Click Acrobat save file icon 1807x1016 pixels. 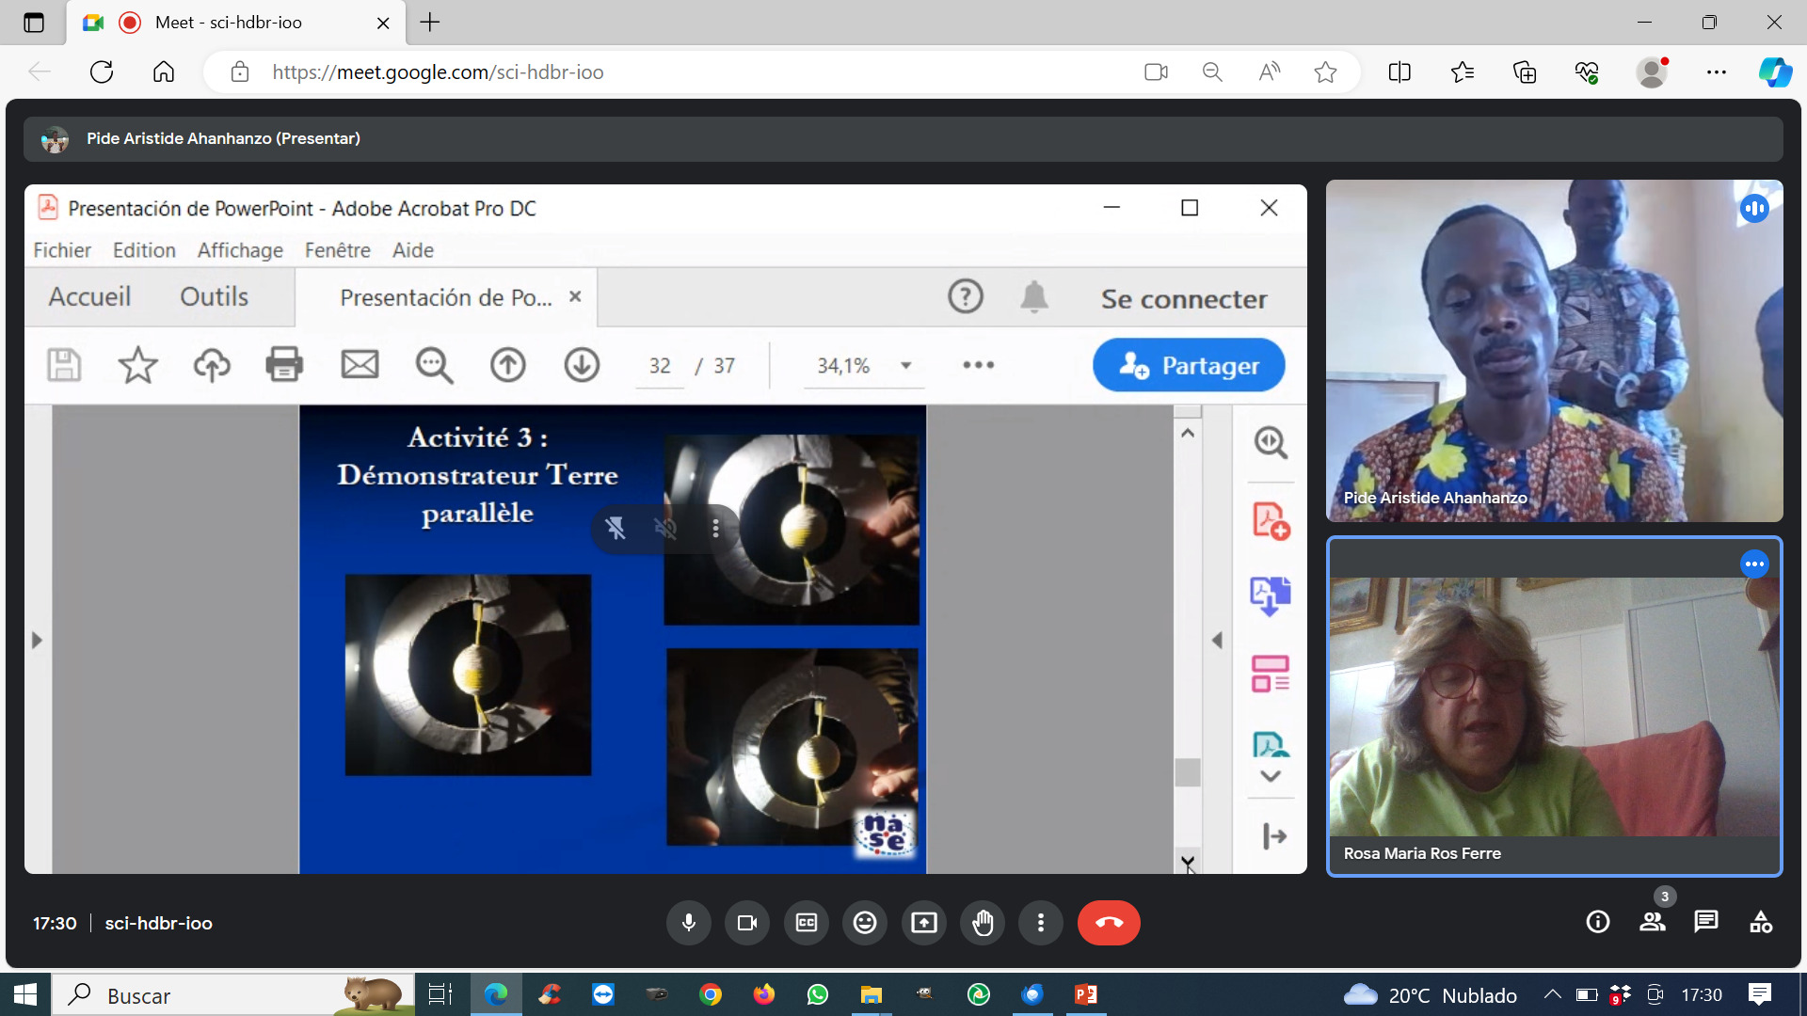64,365
